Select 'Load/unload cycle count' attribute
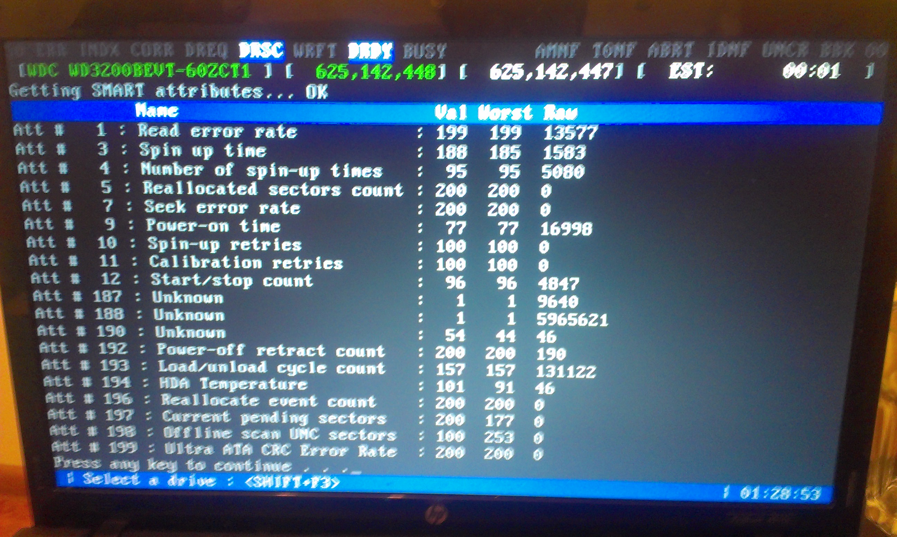Image resolution: width=897 pixels, height=537 pixels. coord(272,368)
